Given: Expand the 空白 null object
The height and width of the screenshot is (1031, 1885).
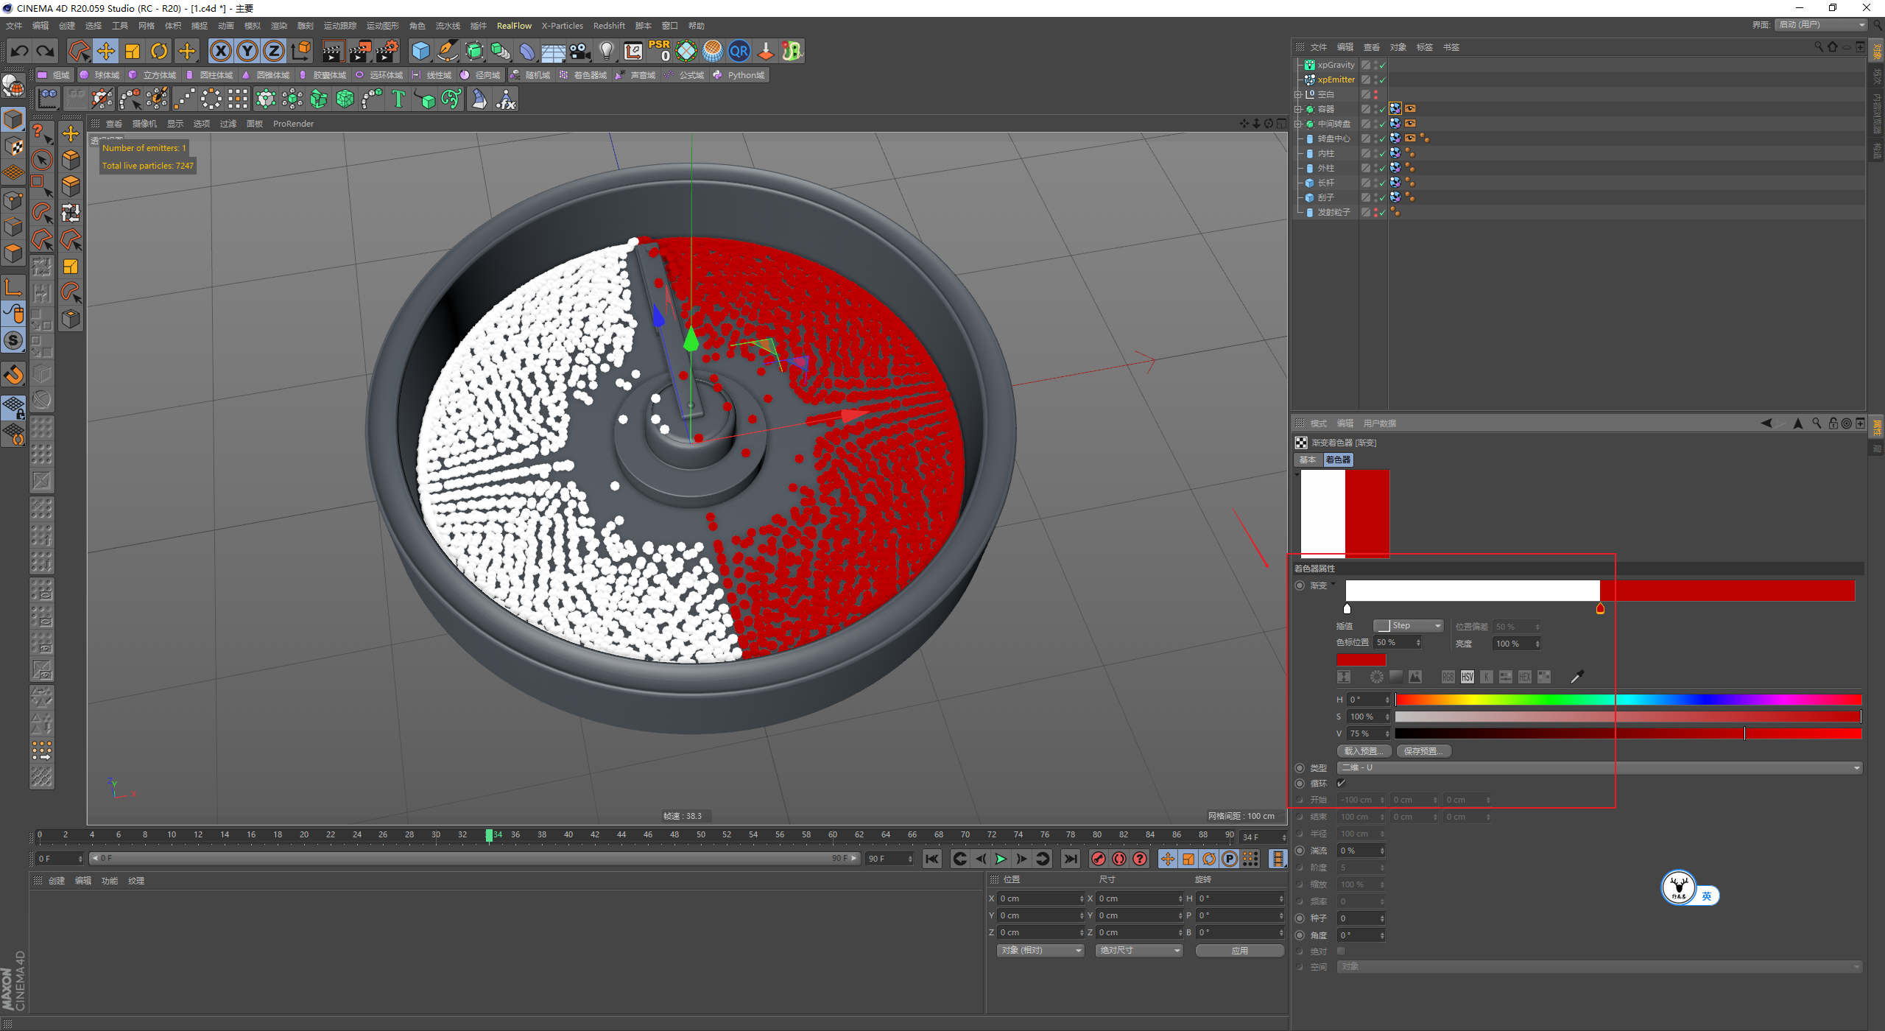Looking at the screenshot, I should tap(1298, 94).
